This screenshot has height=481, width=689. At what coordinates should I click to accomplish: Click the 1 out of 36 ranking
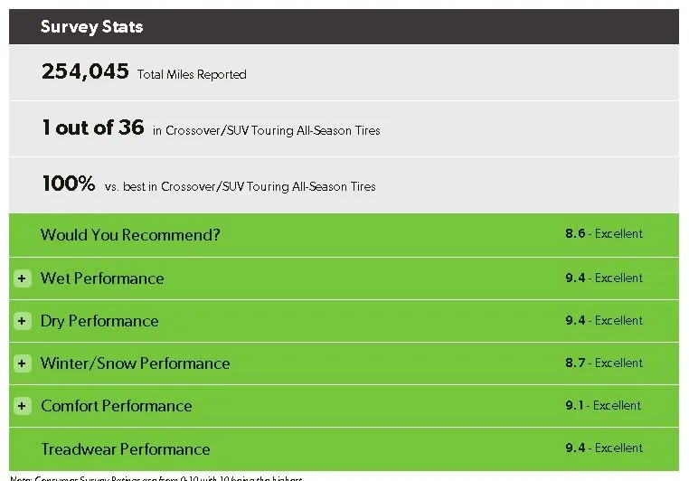pos(93,127)
